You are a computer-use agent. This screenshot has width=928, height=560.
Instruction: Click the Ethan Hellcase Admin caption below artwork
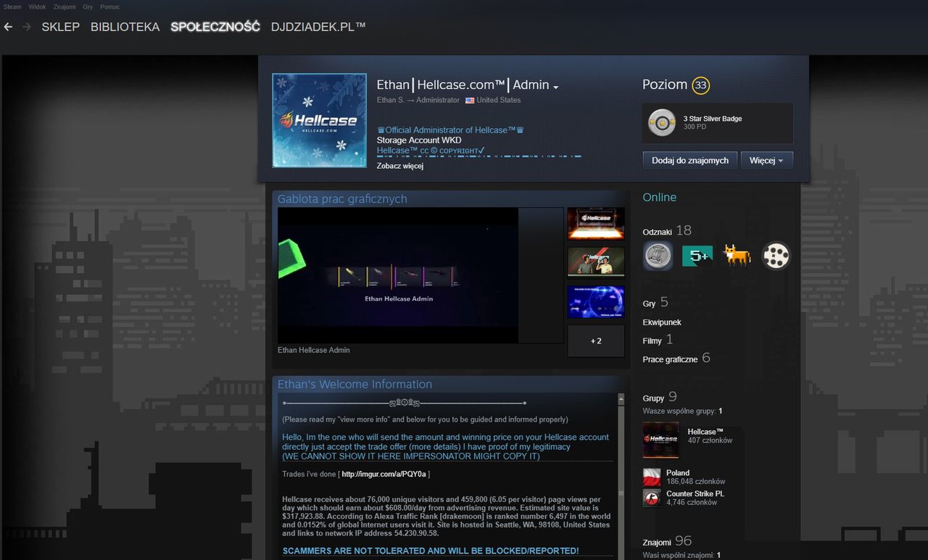(x=314, y=350)
